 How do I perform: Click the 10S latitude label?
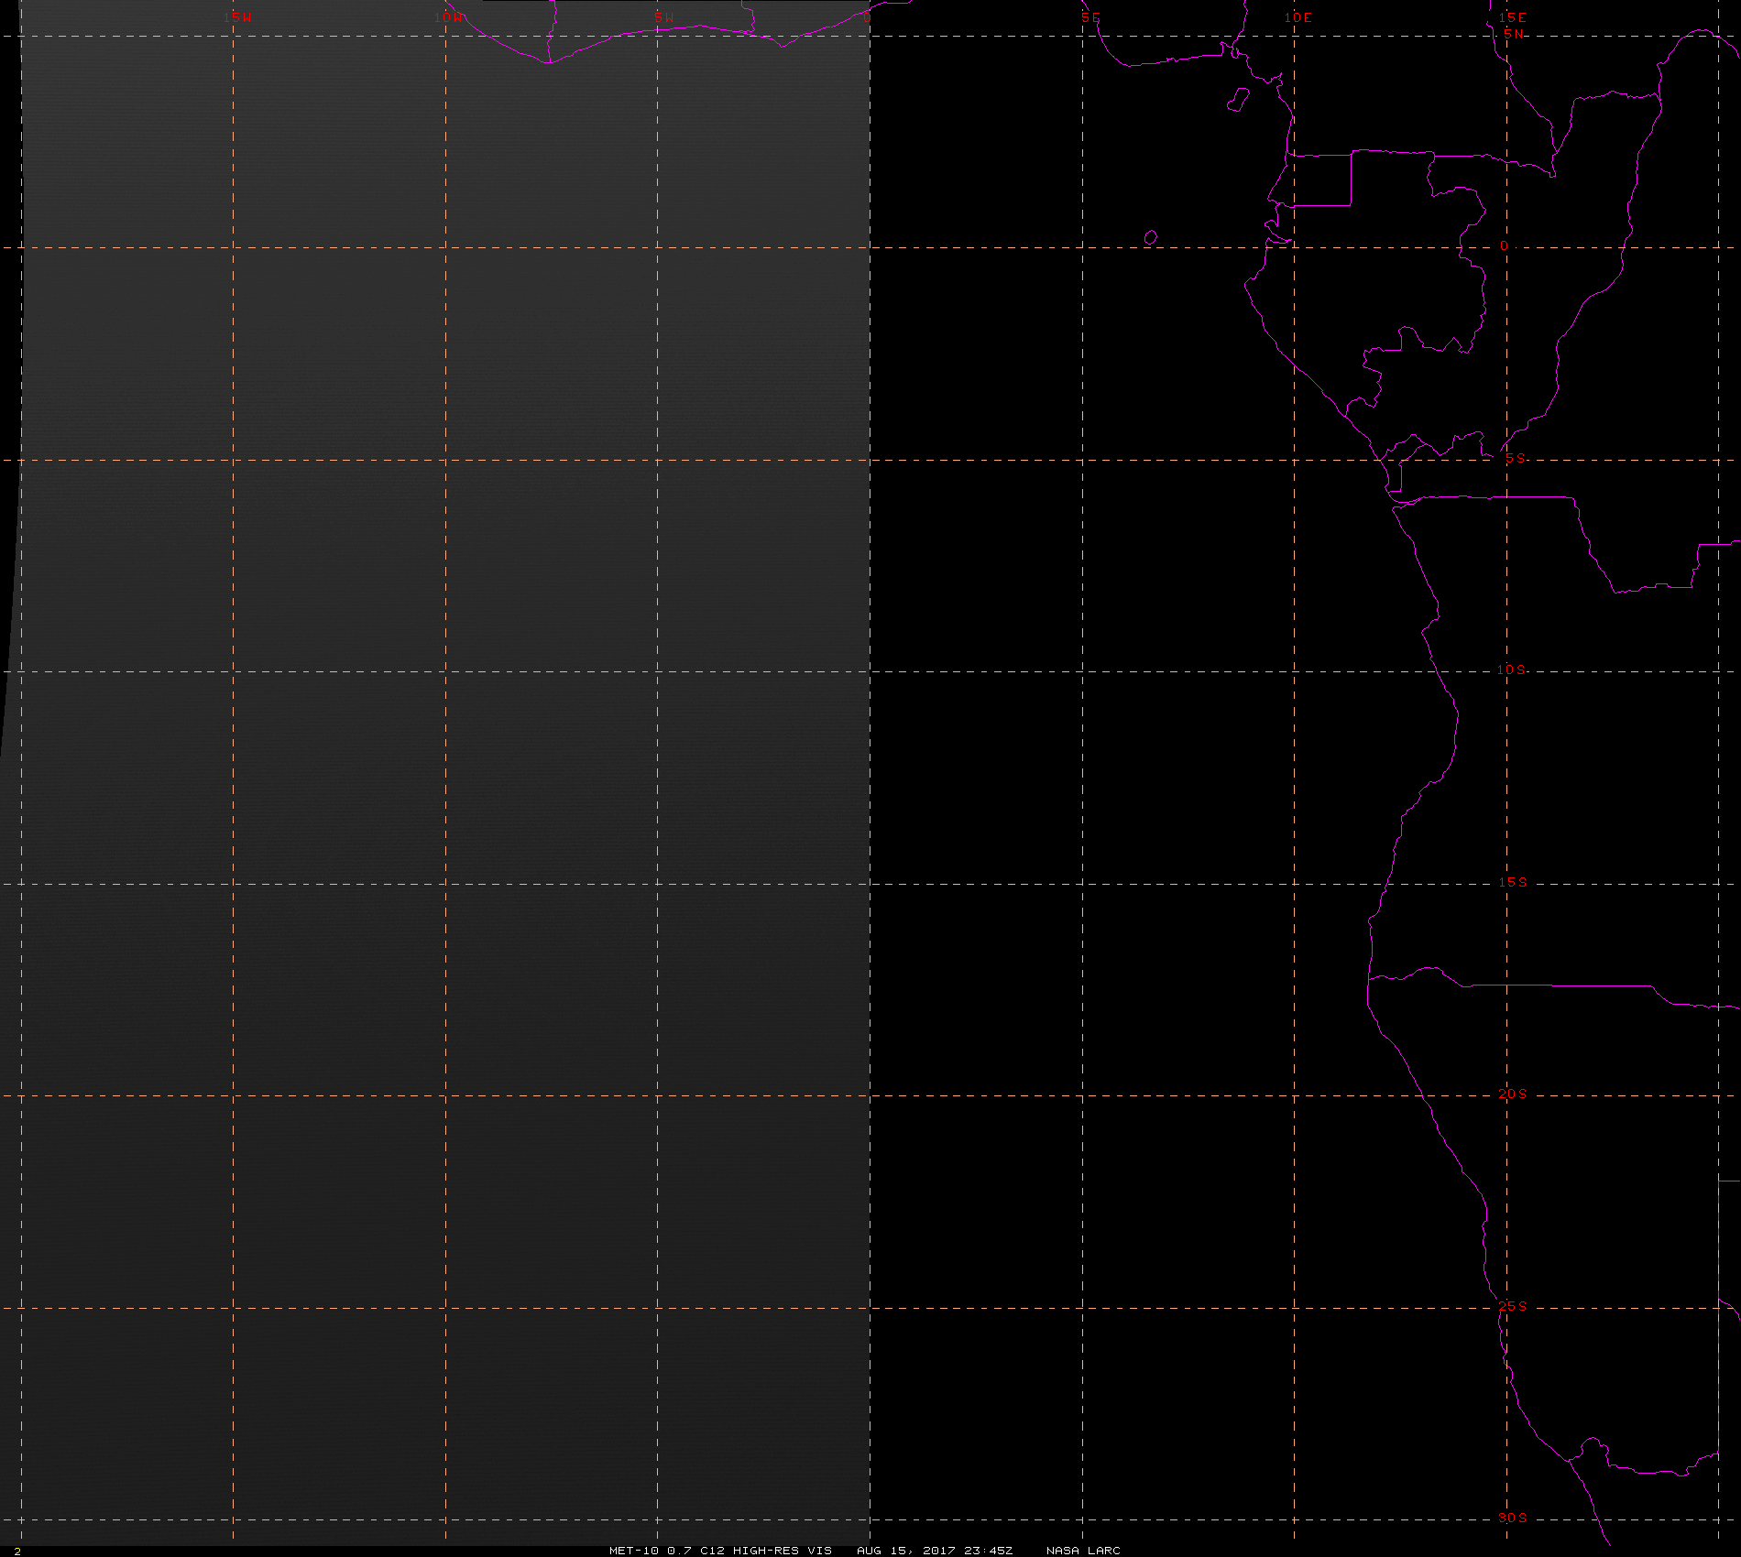pos(1512,670)
